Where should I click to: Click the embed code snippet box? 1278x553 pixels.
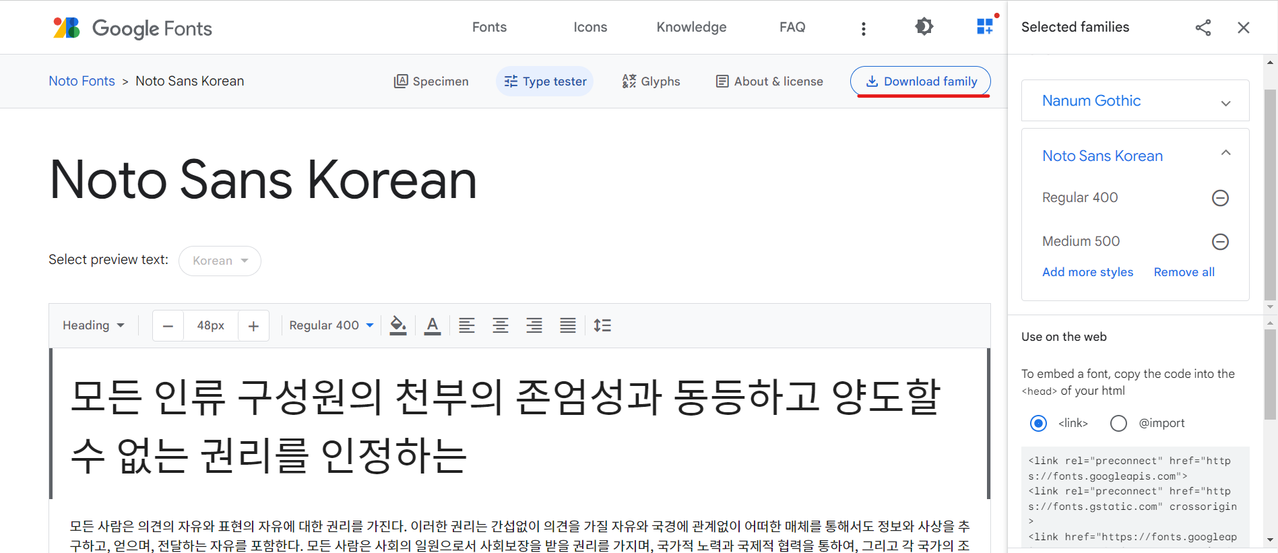click(1135, 498)
